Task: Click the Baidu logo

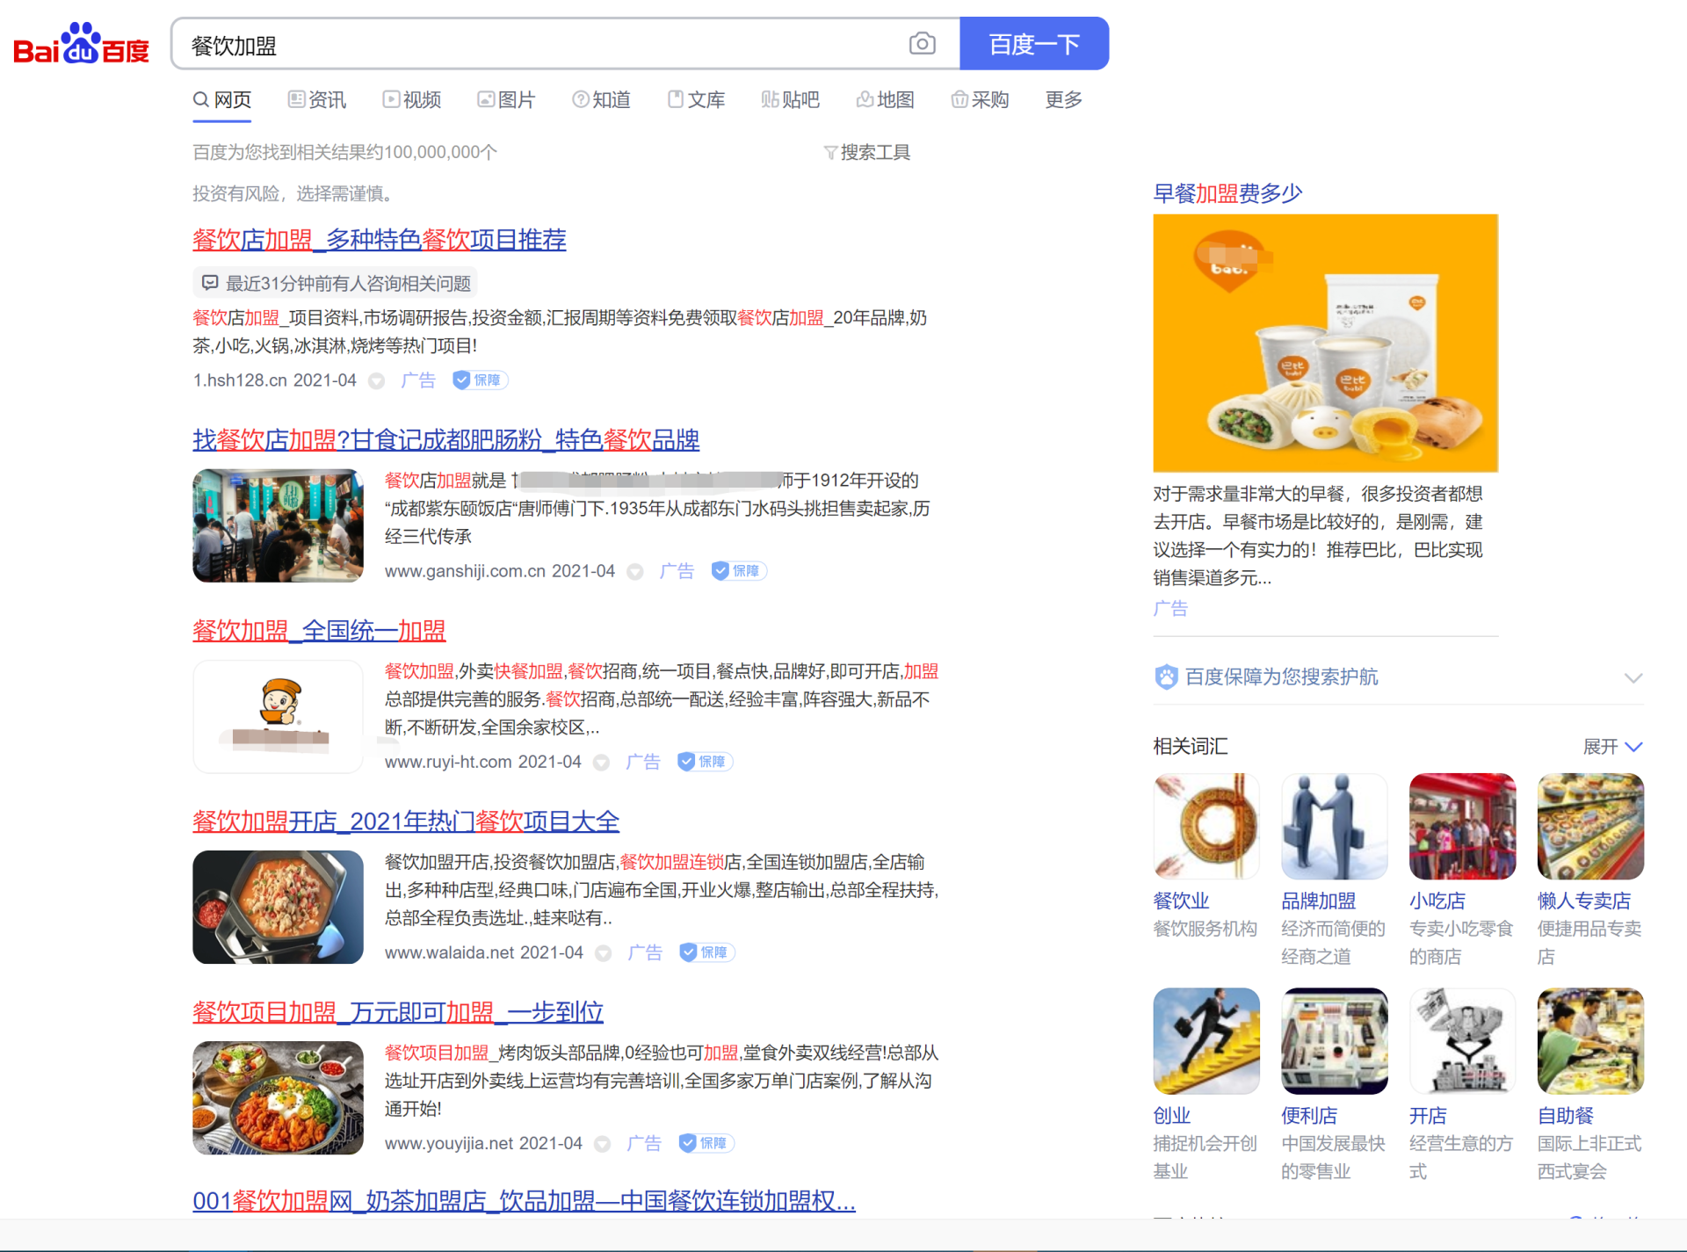Action: [81, 44]
